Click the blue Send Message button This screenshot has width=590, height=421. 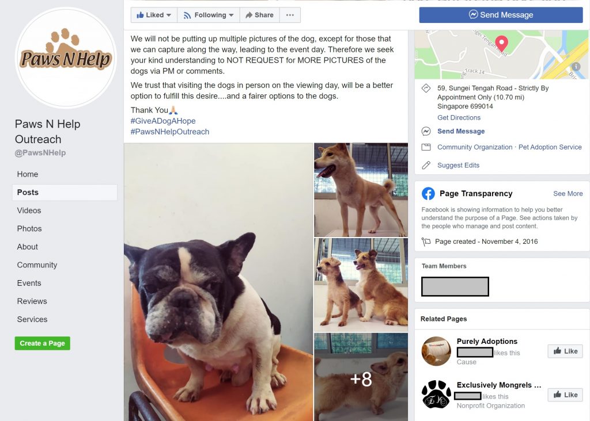501,15
